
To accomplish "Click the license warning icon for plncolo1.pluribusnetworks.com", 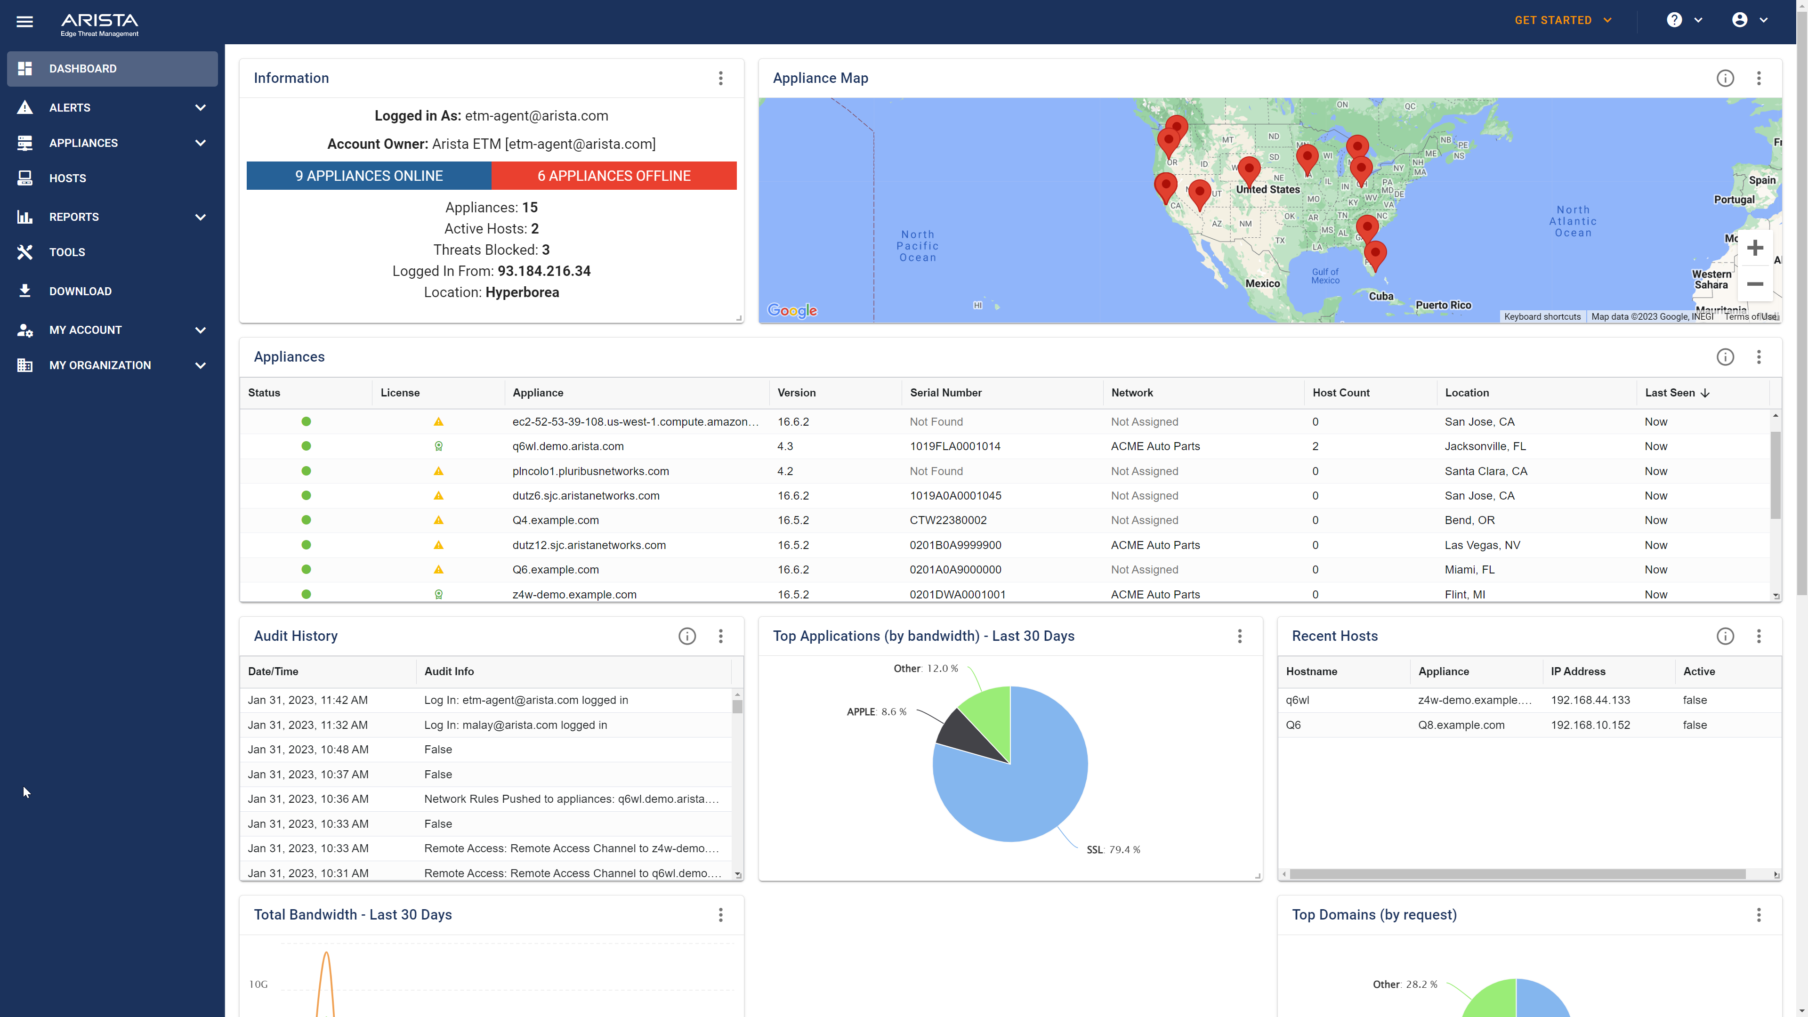I will pyautogui.click(x=439, y=471).
